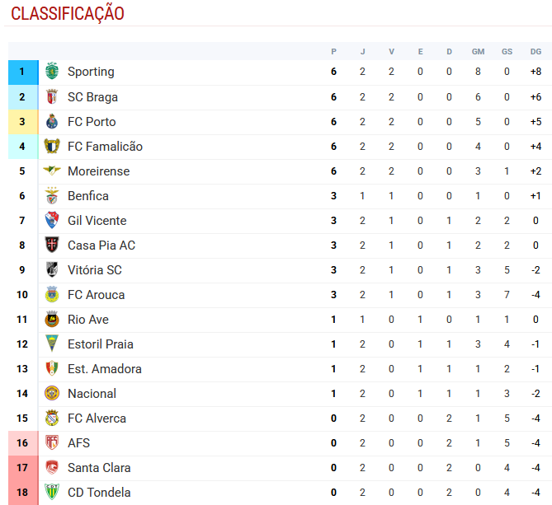The image size is (552, 505).
Task: Click the Gil Vicente crest icon
Action: 52,220
